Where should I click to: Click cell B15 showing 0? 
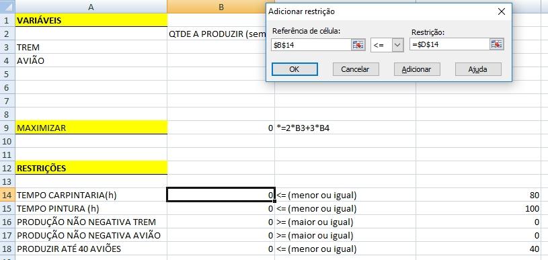(221, 209)
